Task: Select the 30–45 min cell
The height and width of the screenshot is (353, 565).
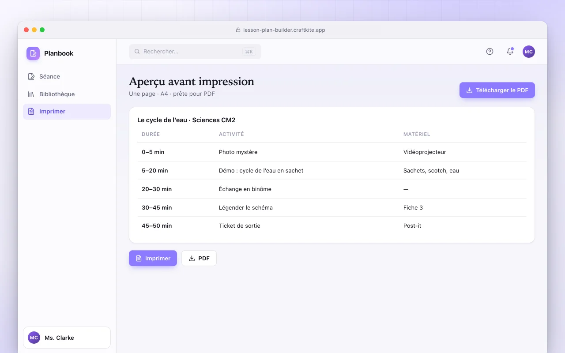Action: 157,208
